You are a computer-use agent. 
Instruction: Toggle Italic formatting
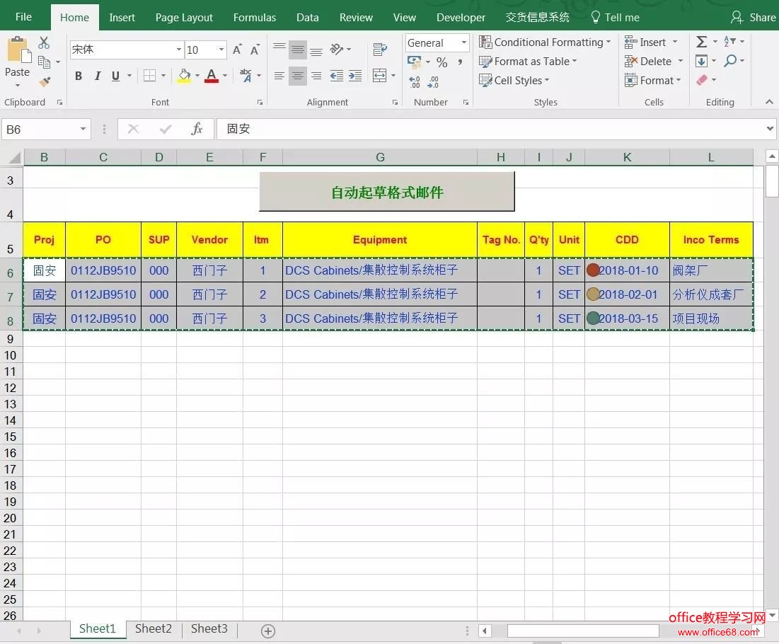pos(97,76)
